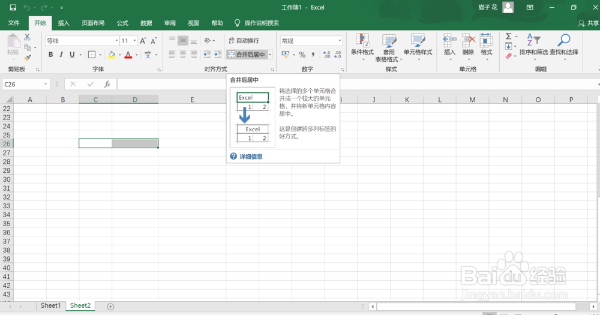Click the Copy icon

[27, 47]
